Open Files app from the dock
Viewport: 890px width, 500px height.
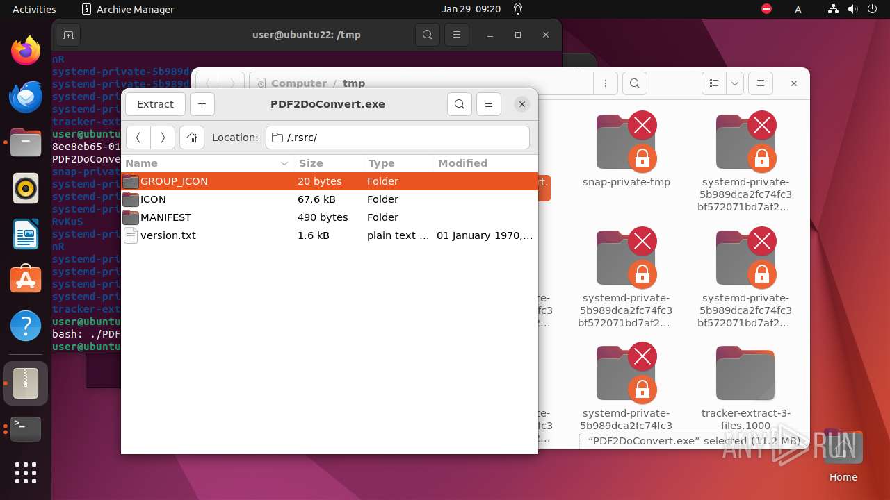(x=26, y=142)
